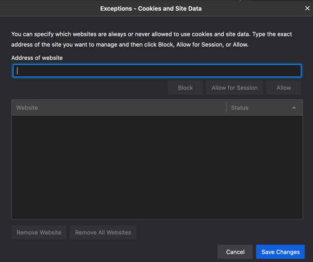Cancel the exceptions dialog
This screenshot has width=313, height=262.
235,252
